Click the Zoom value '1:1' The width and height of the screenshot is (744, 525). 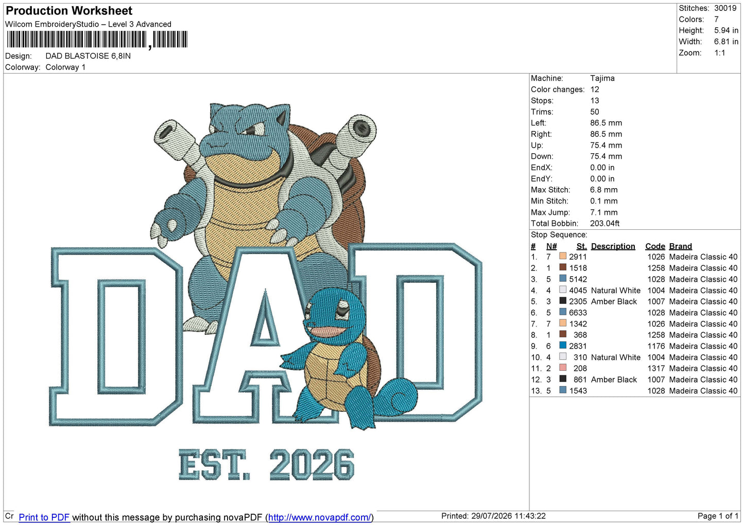[x=719, y=53]
